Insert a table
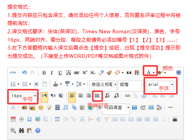Viewport: 192px width, 140px height. pos(57,119)
